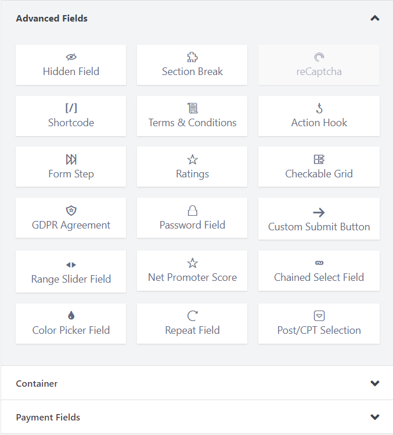The height and width of the screenshot is (435, 393).
Task: Collapse the Advanced Fields section
Action: point(374,19)
